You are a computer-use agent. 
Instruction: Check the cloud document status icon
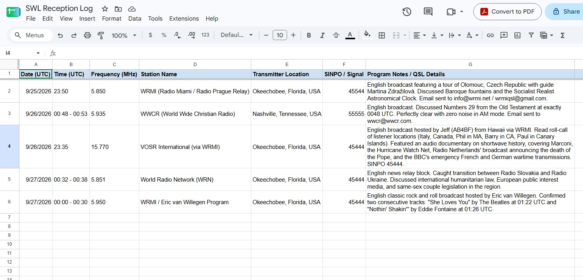pos(132,9)
